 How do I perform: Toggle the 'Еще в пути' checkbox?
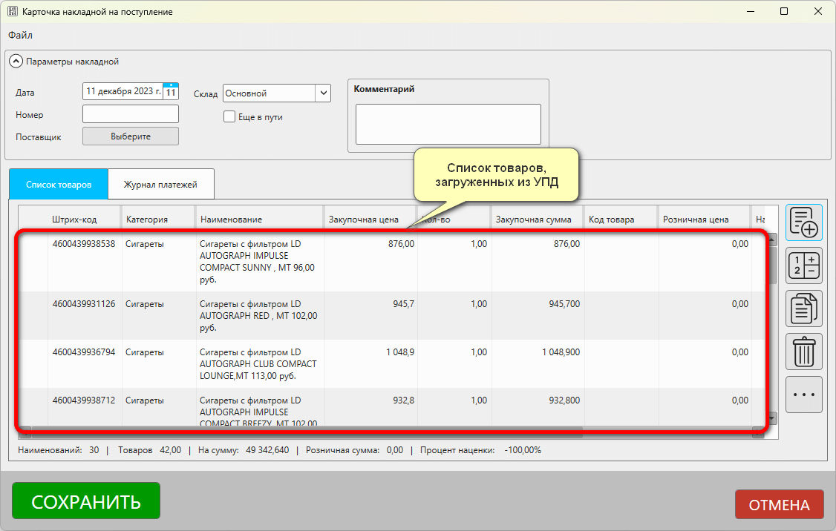[x=229, y=116]
